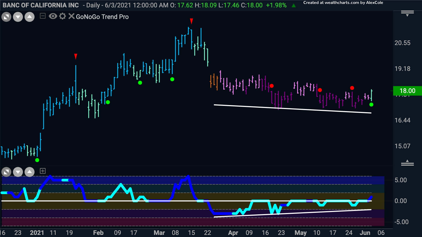This screenshot has width=422, height=237.
Task: Click the green dot at late December low
Action: coord(37,160)
